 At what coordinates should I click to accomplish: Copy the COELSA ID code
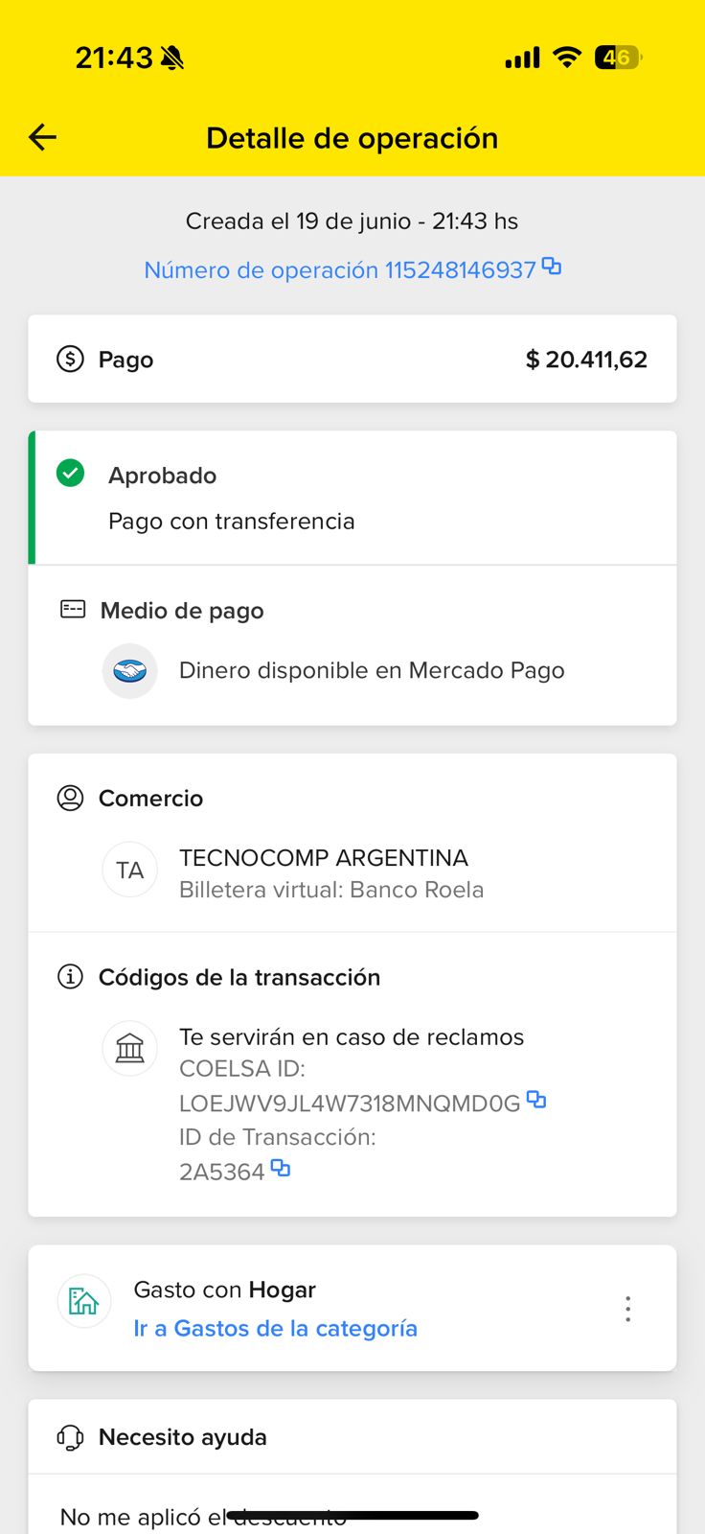(x=536, y=1100)
